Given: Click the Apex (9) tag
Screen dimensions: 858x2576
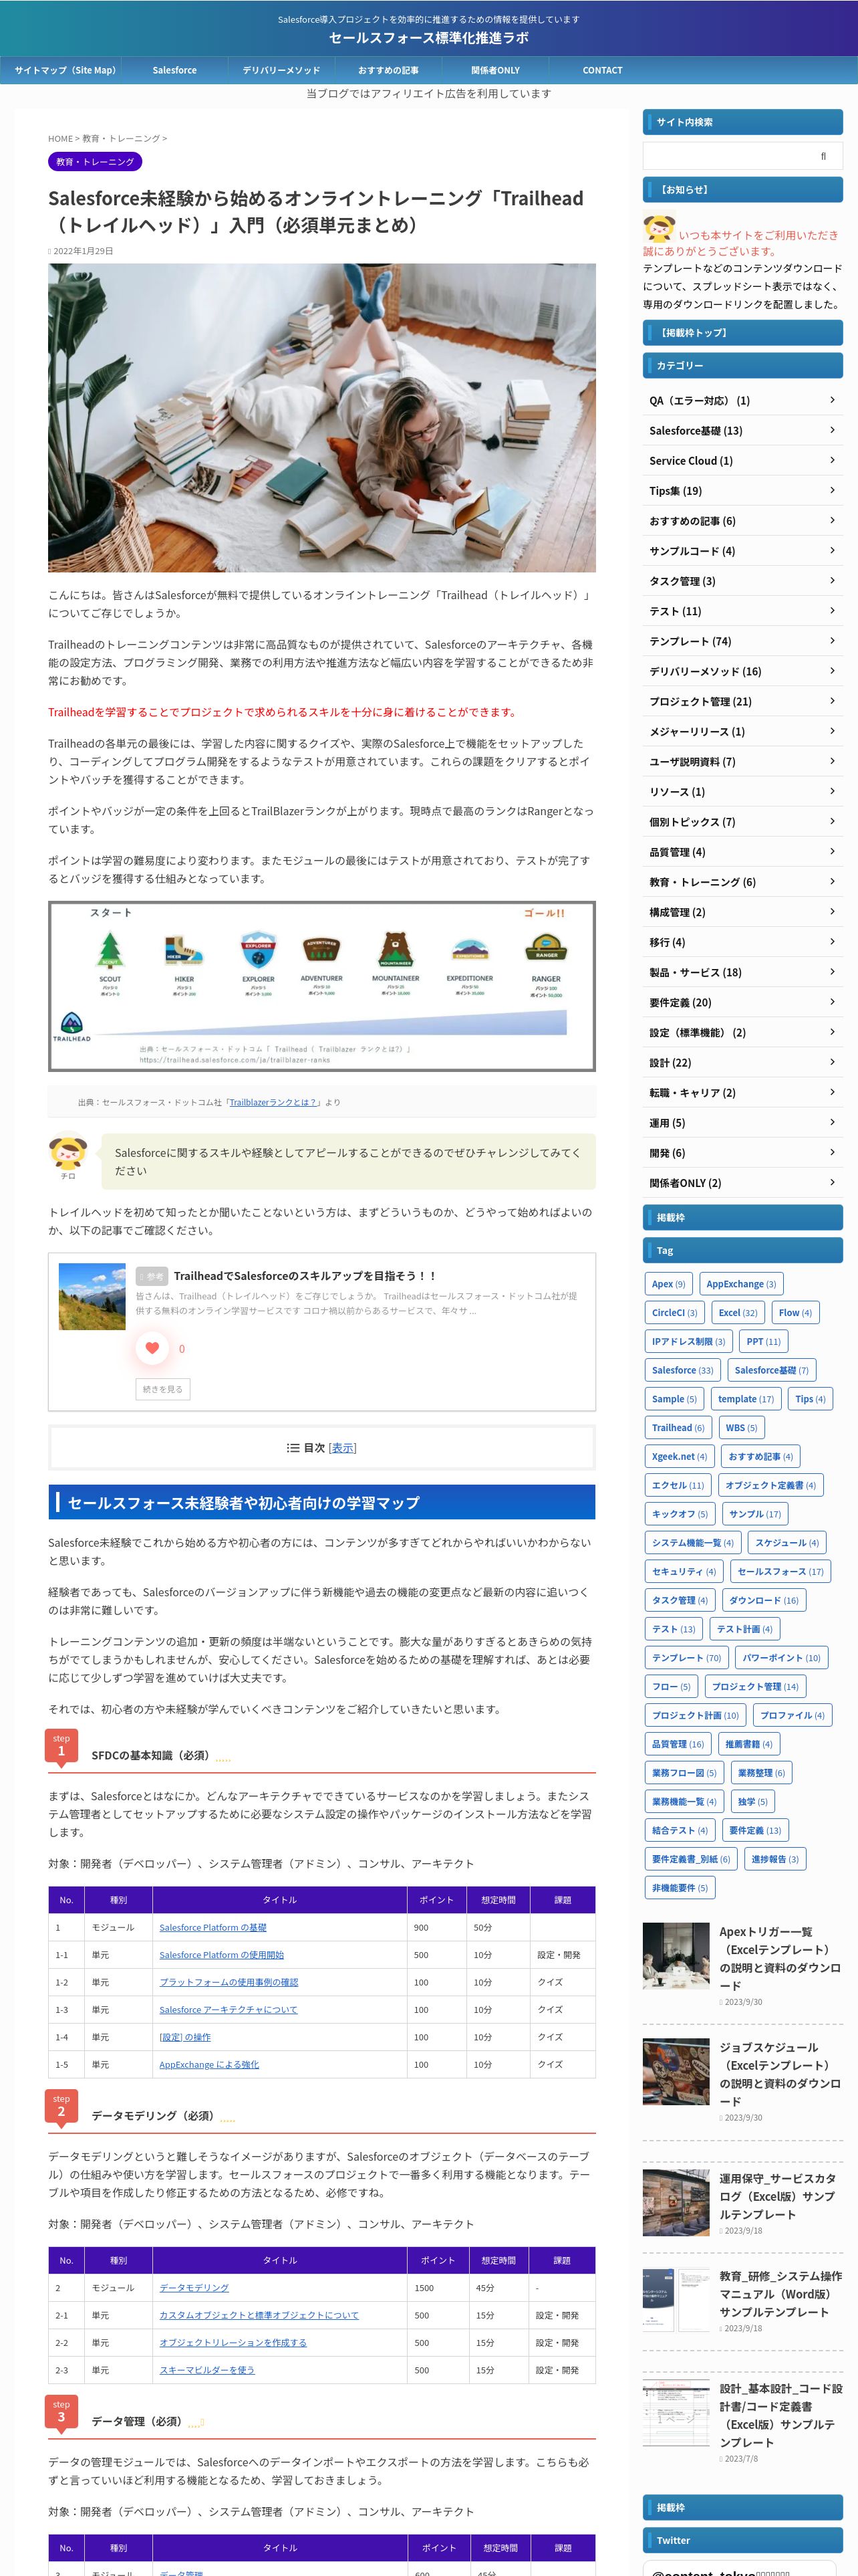Looking at the screenshot, I should tap(668, 1284).
